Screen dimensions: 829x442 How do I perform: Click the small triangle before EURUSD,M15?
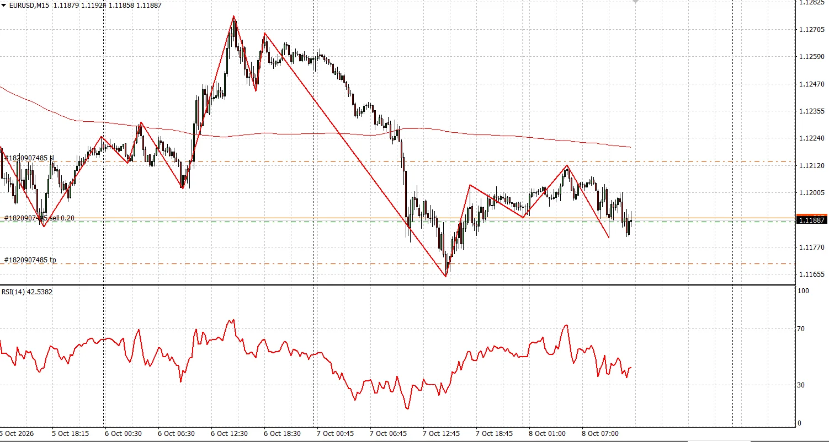point(4,6)
